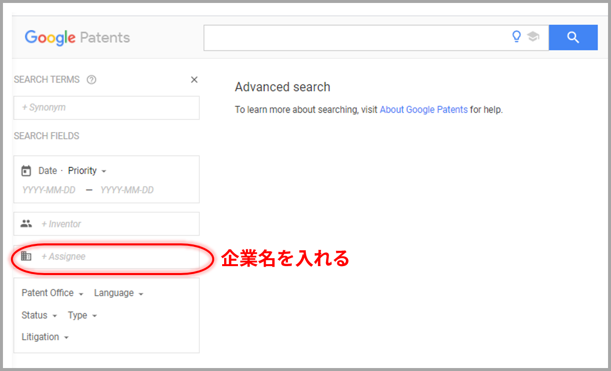
Task: Click the building icon beside Assignee
Action: point(26,256)
